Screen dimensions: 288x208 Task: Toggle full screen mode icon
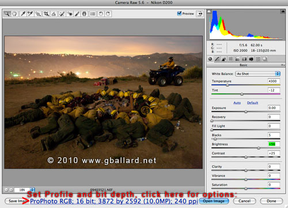click(200, 14)
